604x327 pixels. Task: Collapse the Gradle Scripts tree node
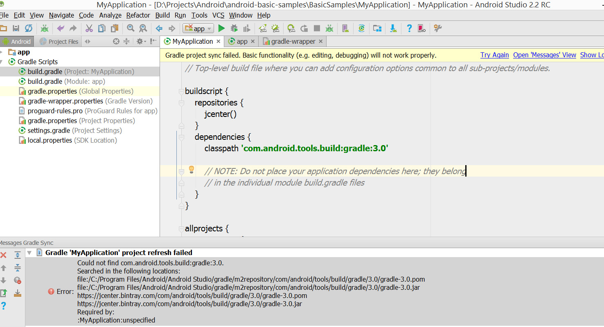coord(2,62)
